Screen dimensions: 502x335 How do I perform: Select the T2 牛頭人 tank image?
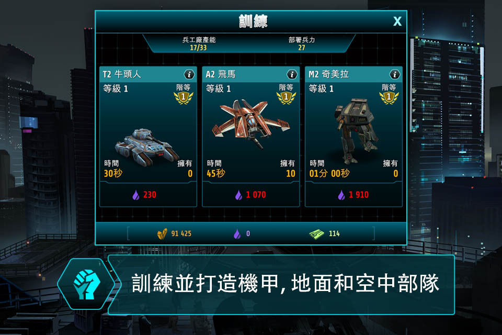146,147
